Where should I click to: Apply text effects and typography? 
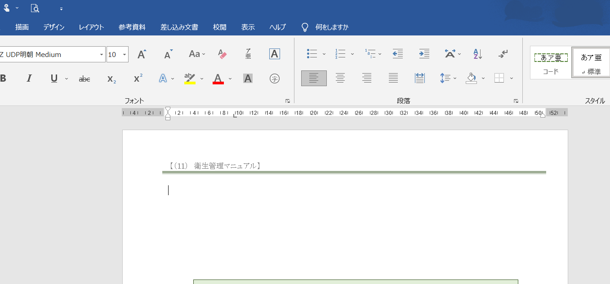pyautogui.click(x=163, y=79)
